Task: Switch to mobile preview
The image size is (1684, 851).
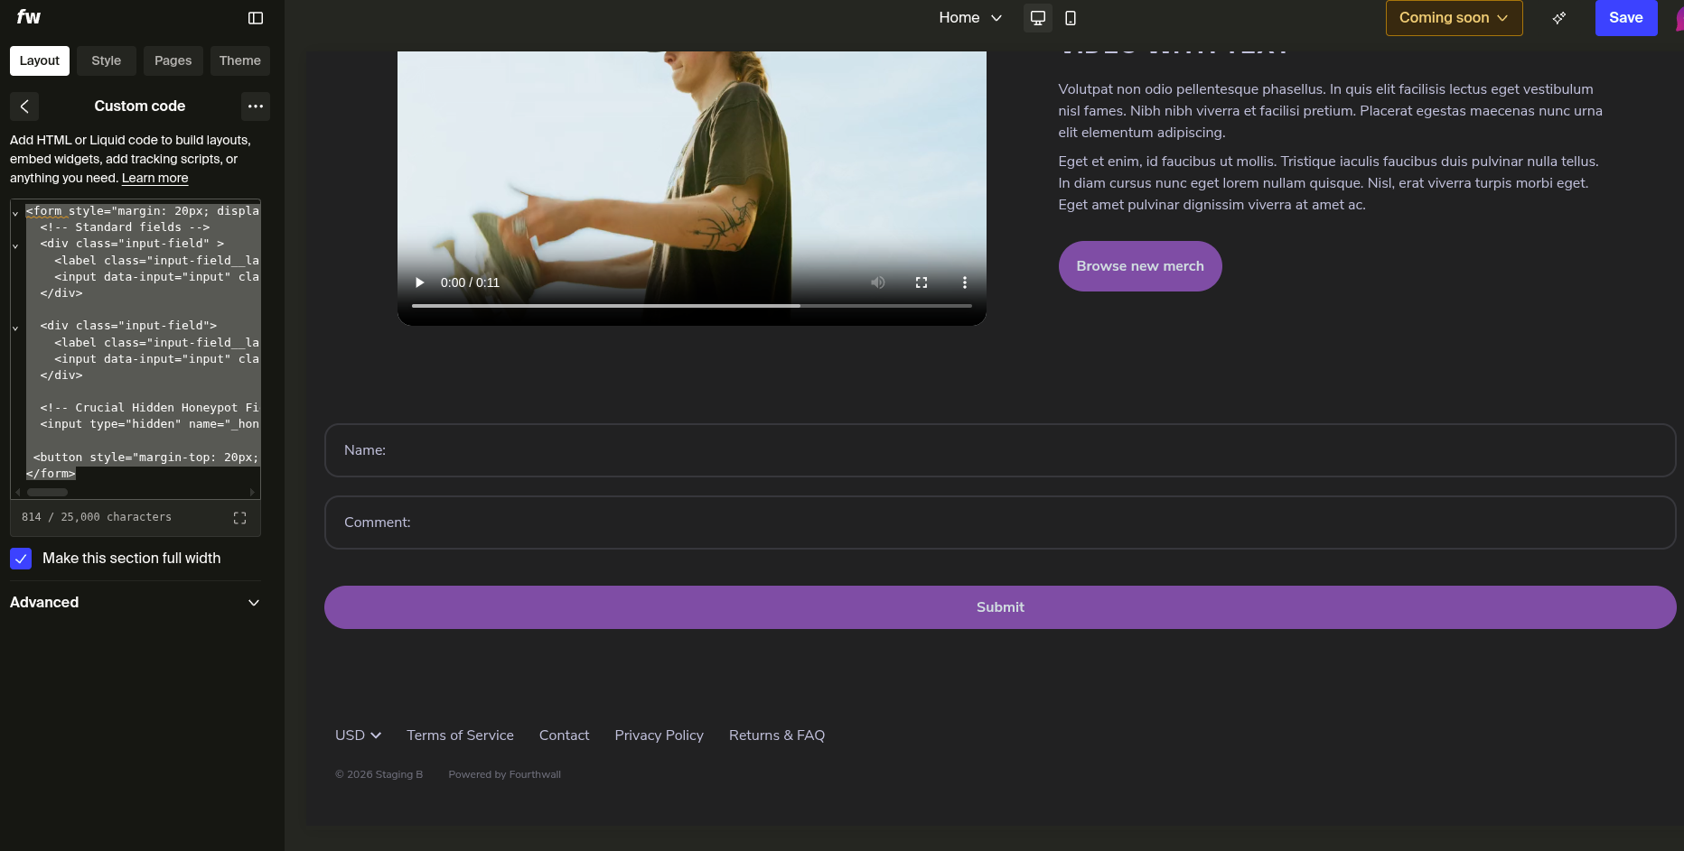Action: (1071, 18)
